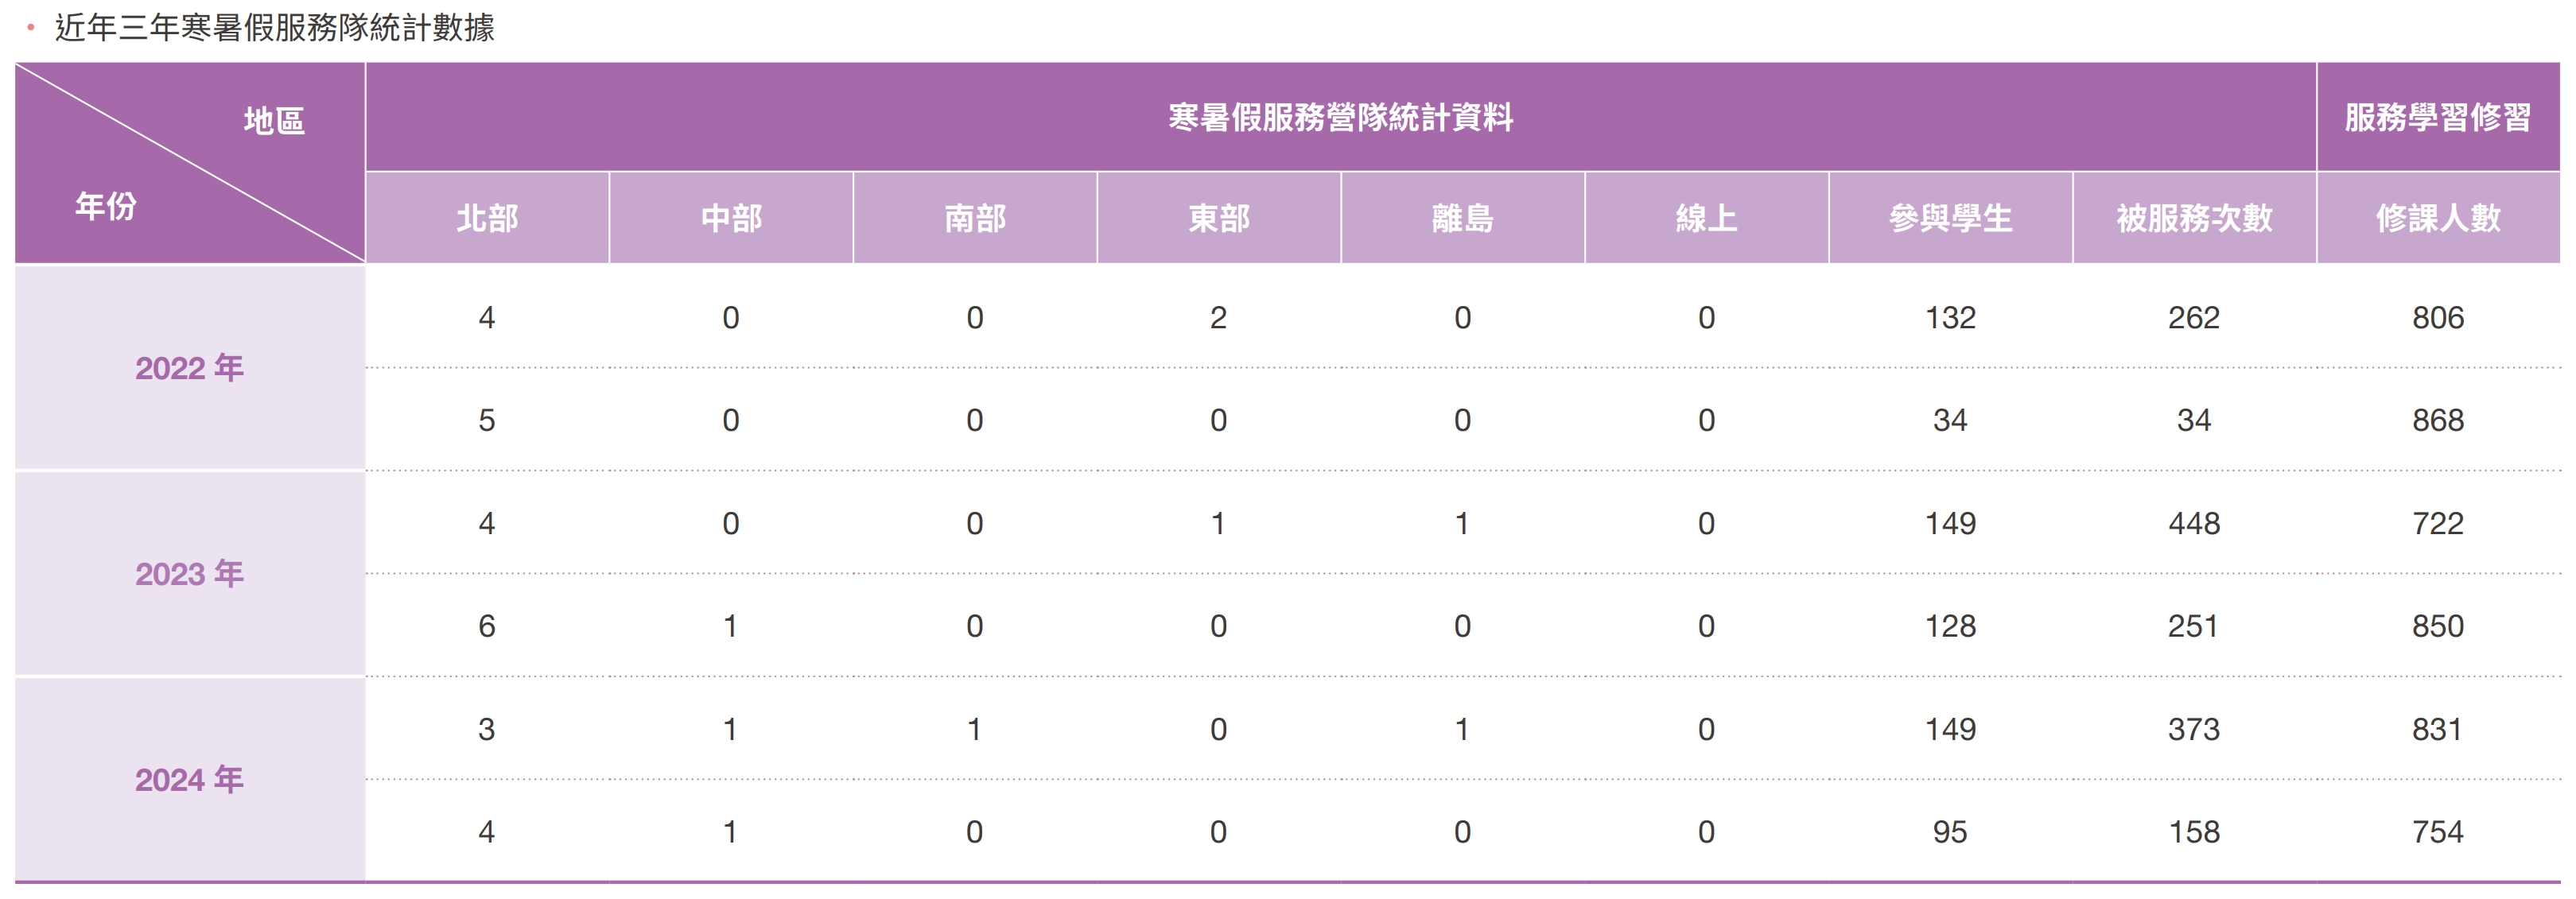Click the 修課人數 column header
The image size is (2576, 899).
click(2438, 218)
